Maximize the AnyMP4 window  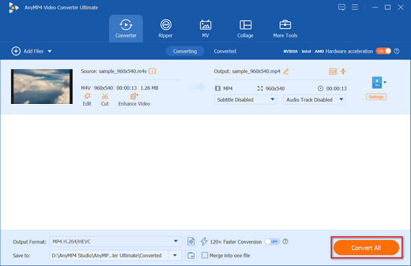(x=388, y=8)
